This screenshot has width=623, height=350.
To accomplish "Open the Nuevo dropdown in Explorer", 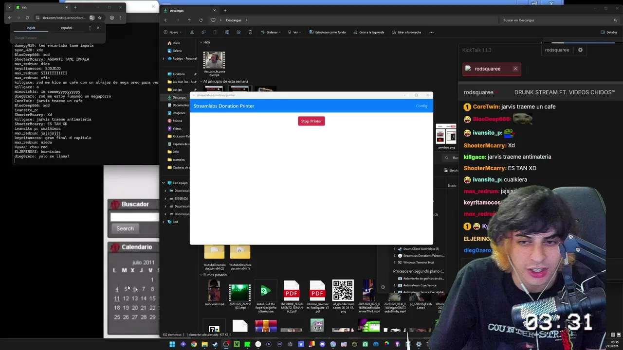I will 173,32.
